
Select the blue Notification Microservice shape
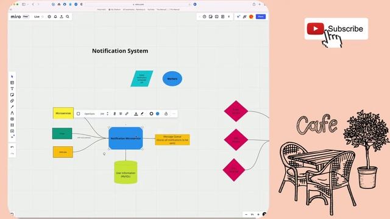click(126, 138)
